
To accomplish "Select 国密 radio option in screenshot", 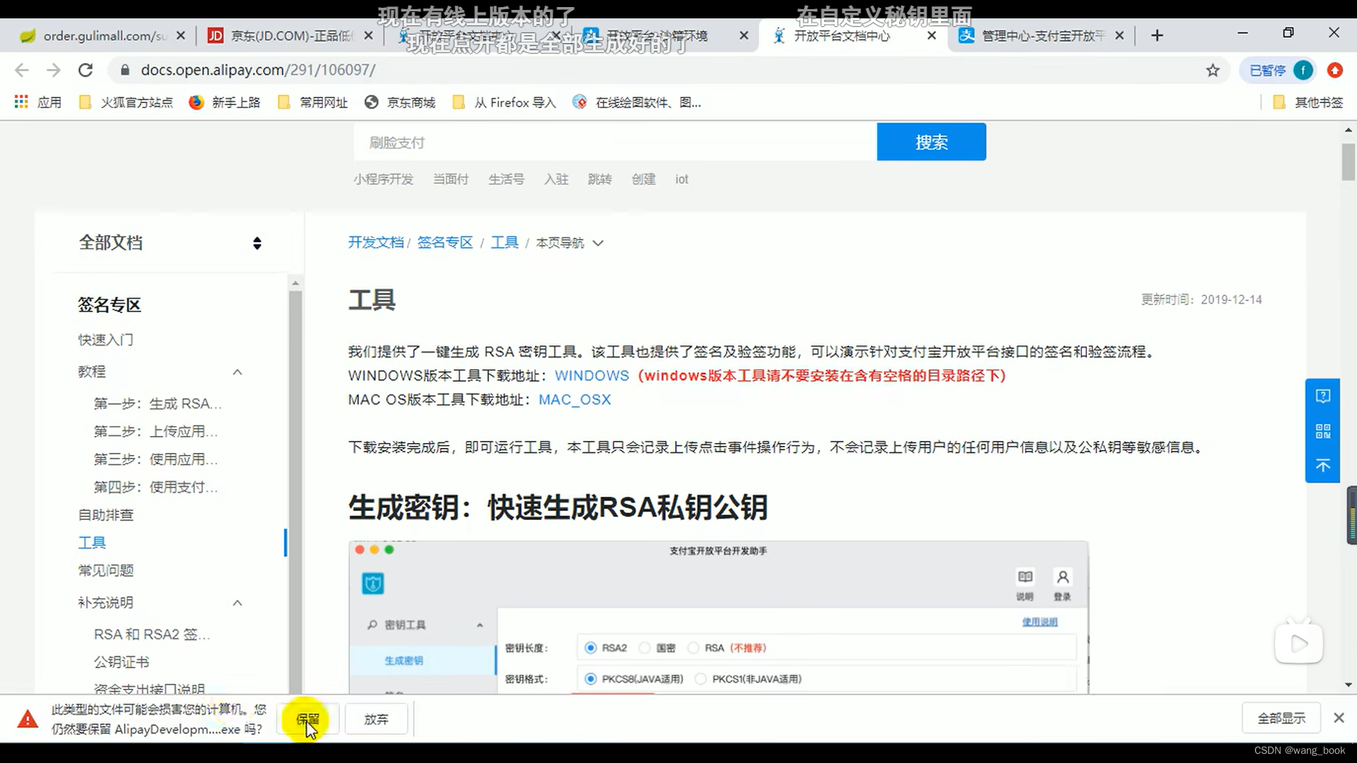I will pyautogui.click(x=645, y=648).
